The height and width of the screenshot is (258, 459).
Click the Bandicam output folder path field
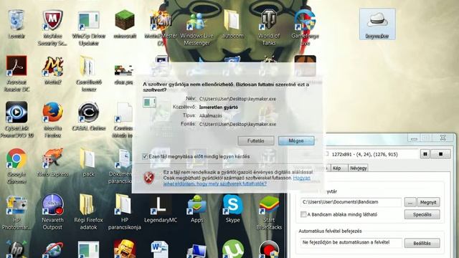(x=351, y=202)
